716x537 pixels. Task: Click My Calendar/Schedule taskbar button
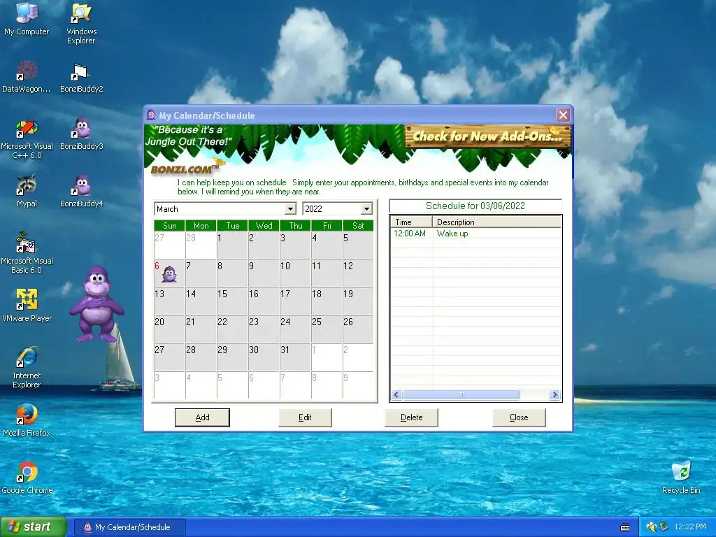pyautogui.click(x=129, y=527)
